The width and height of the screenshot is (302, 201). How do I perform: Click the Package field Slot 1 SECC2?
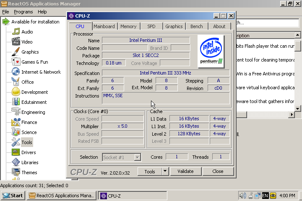click(x=146, y=55)
